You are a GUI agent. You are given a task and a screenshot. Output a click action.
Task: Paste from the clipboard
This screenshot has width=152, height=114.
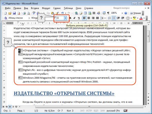tap(52, 13)
